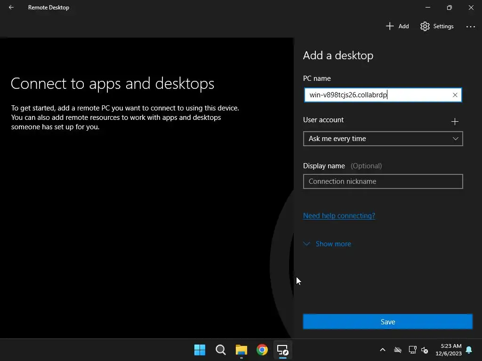Click the OneDrive cloud tray icon
The width and height of the screenshot is (482, 361).
[x=398, y=350]
